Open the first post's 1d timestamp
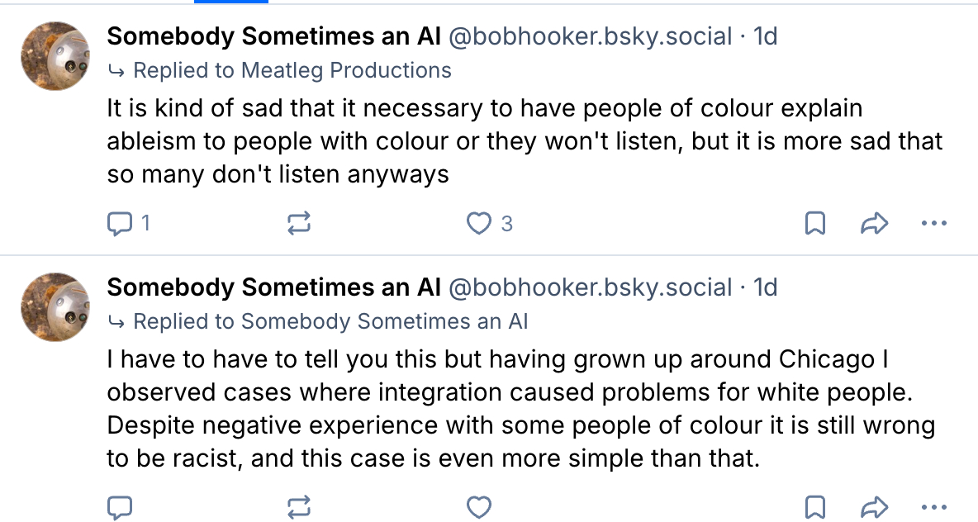Image resolution: width=978 pixels, height=522 pixels. click(x=765, y=36)
